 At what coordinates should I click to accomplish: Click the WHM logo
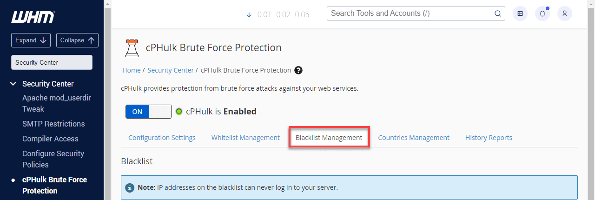33,17
